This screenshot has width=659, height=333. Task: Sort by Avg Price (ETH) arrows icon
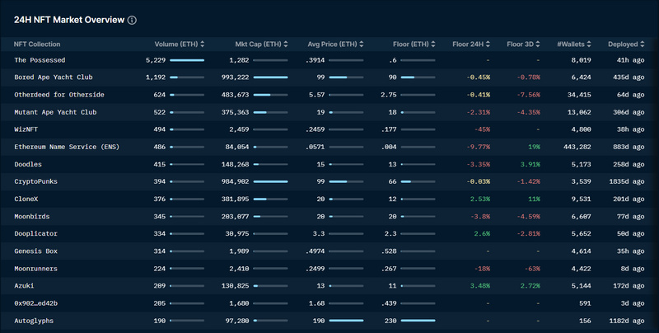(362, 45)
